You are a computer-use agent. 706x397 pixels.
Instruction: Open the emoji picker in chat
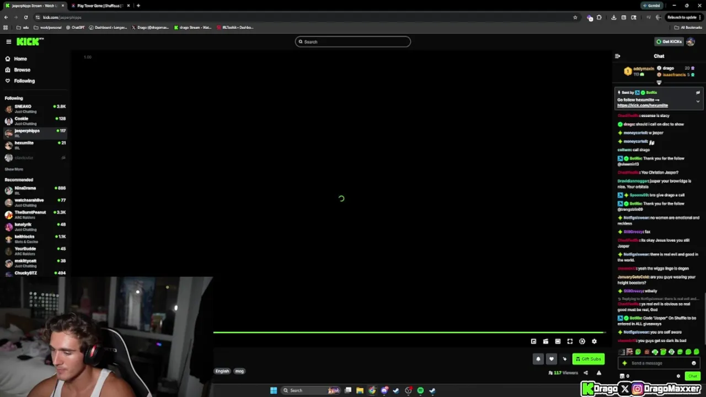[694, 363]
